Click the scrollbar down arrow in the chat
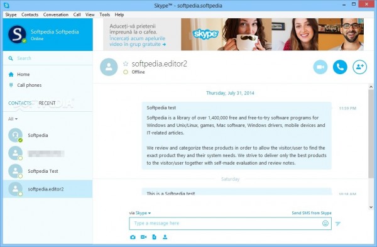 tap(371, 207)
